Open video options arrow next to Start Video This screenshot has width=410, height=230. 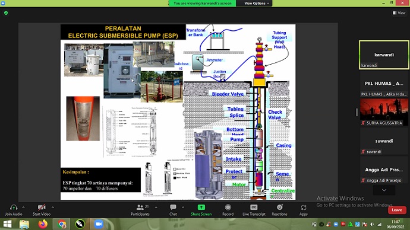pyautogui.click(x=53, y=207)
